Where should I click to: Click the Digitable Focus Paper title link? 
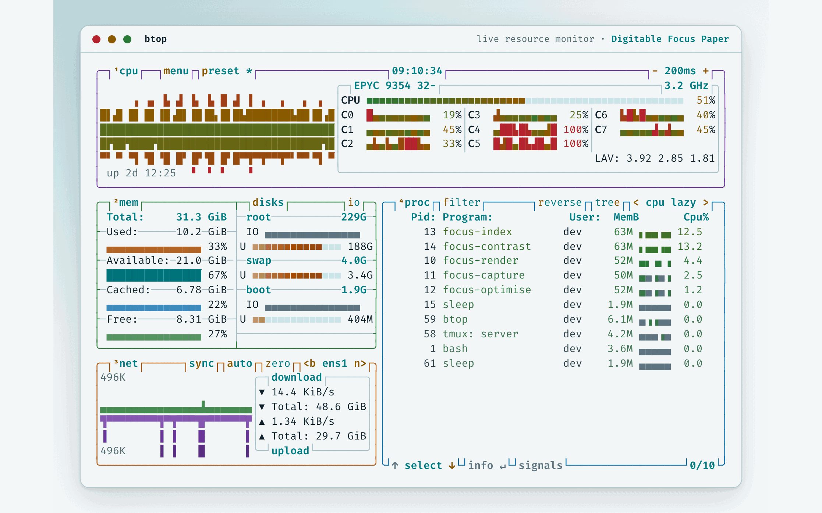670,39
